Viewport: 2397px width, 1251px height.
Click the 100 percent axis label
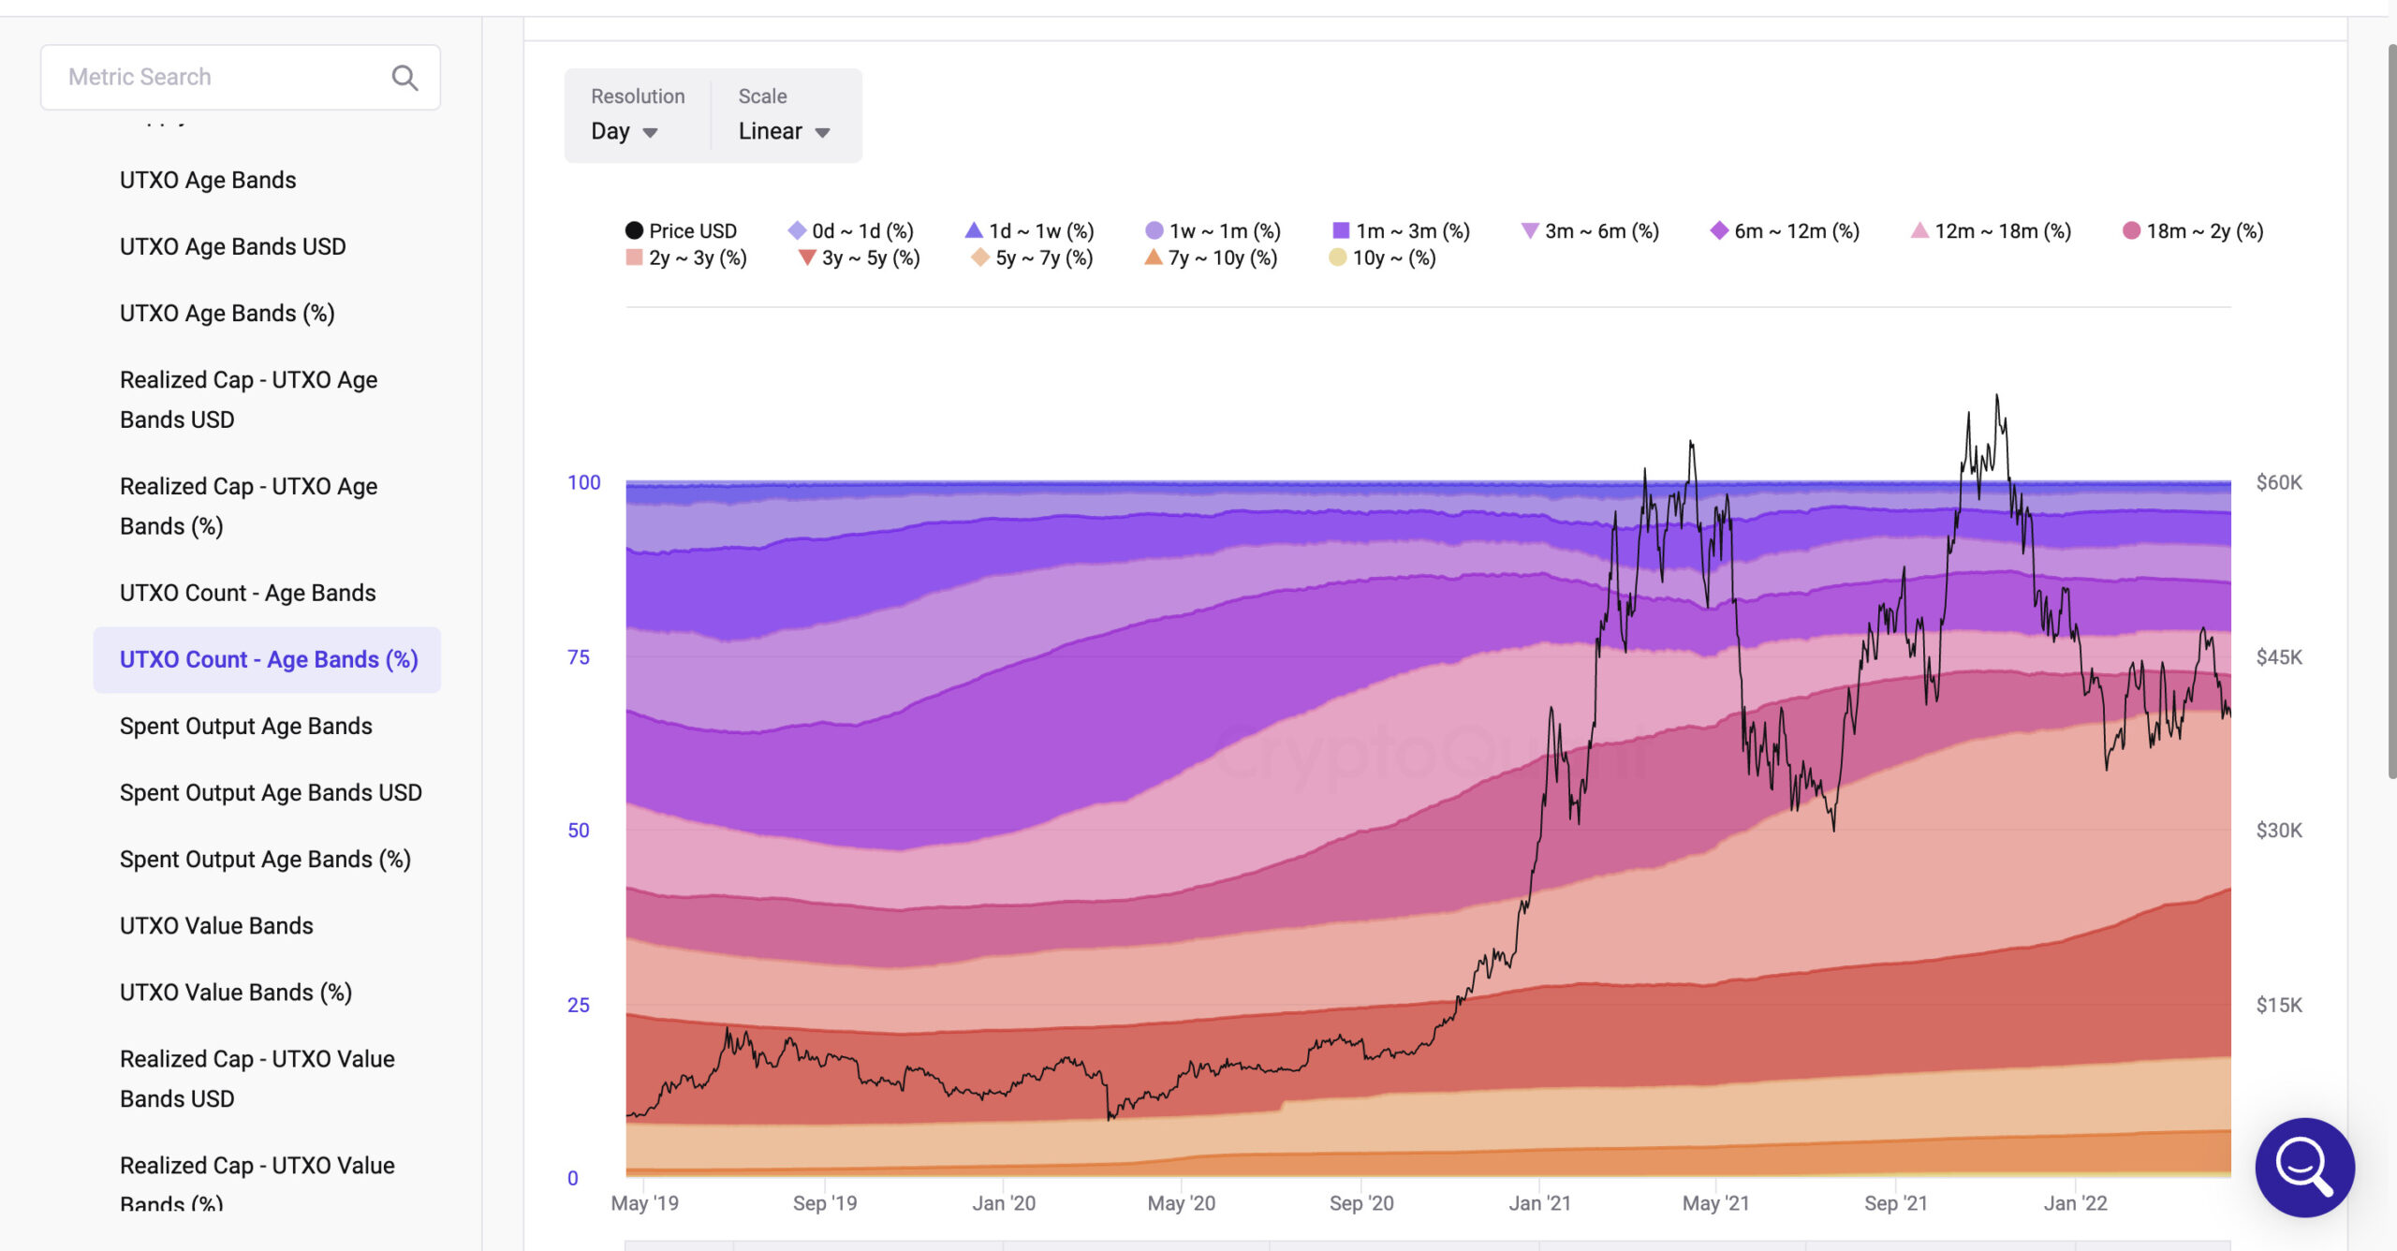tap(583, 482)
